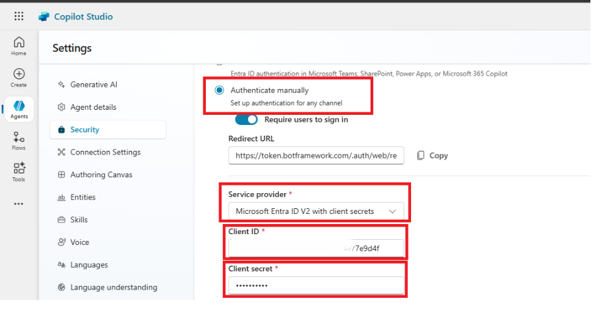Go to Home in left rail

click(x=19, y=45)
